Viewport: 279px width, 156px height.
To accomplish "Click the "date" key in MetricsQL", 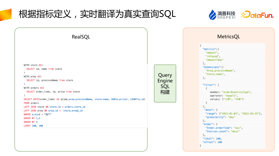I will click(x=208, y=110).
